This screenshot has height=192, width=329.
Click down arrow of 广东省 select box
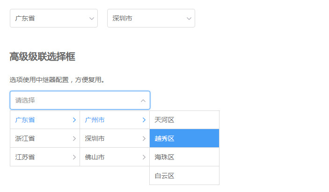coord(92,19)
